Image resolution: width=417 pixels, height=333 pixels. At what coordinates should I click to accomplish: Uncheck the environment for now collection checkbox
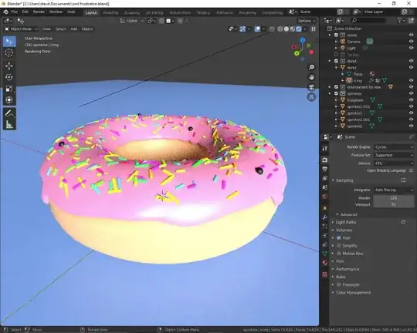click(x=336, y=87)
